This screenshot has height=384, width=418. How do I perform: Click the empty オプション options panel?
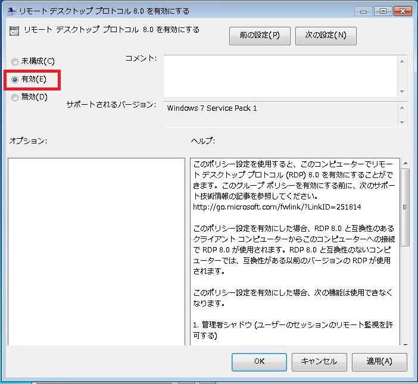click(x=96, y=250)
